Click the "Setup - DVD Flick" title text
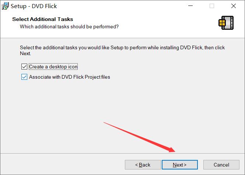Image resolution: width=245 pixels, height=175 pixels. [x=34, y=6]
